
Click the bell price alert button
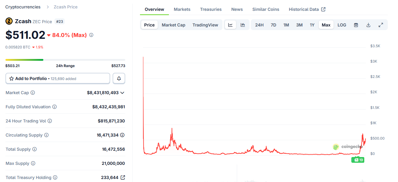pos(119,79)
